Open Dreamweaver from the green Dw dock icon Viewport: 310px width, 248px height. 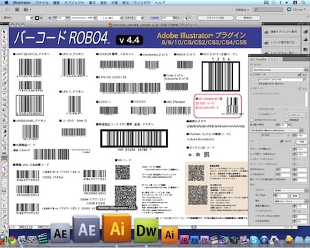click(146, 230)
